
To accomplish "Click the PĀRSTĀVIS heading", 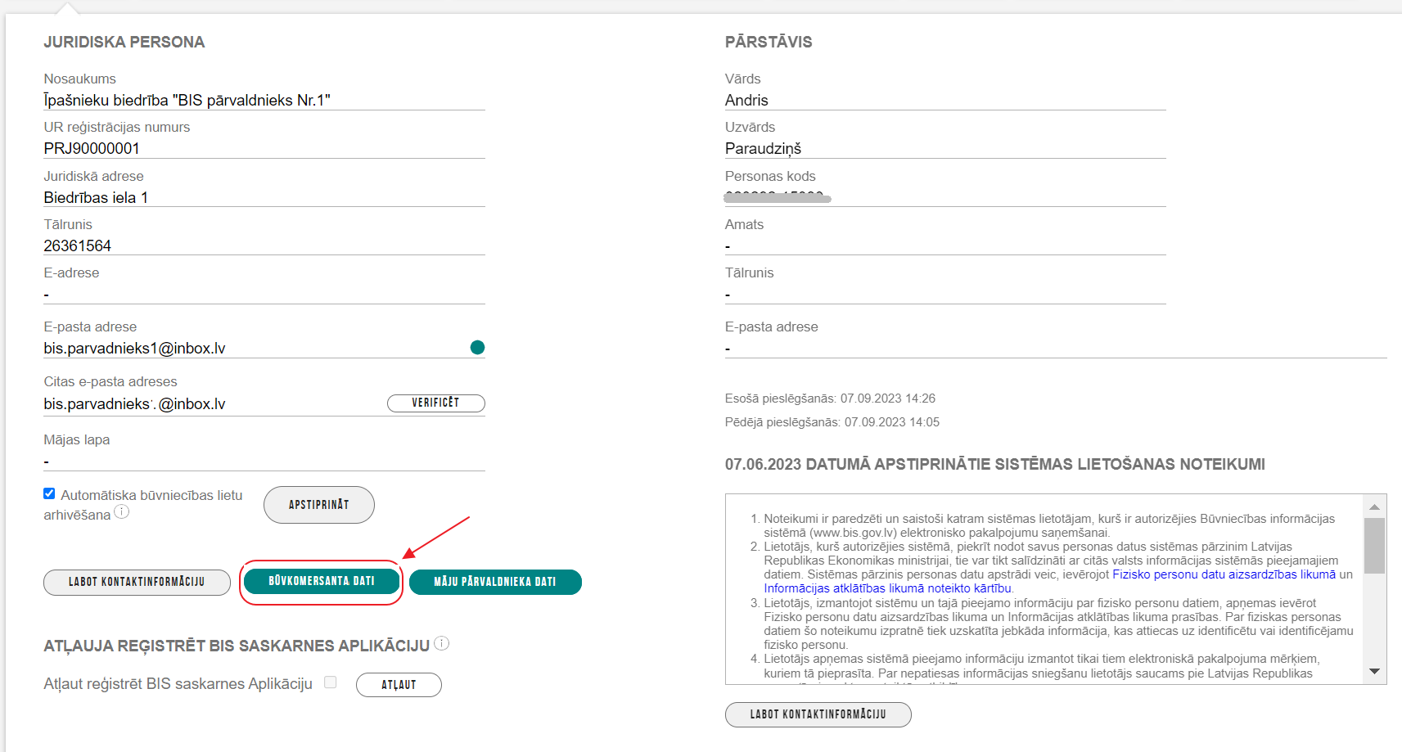I will 769,42.
